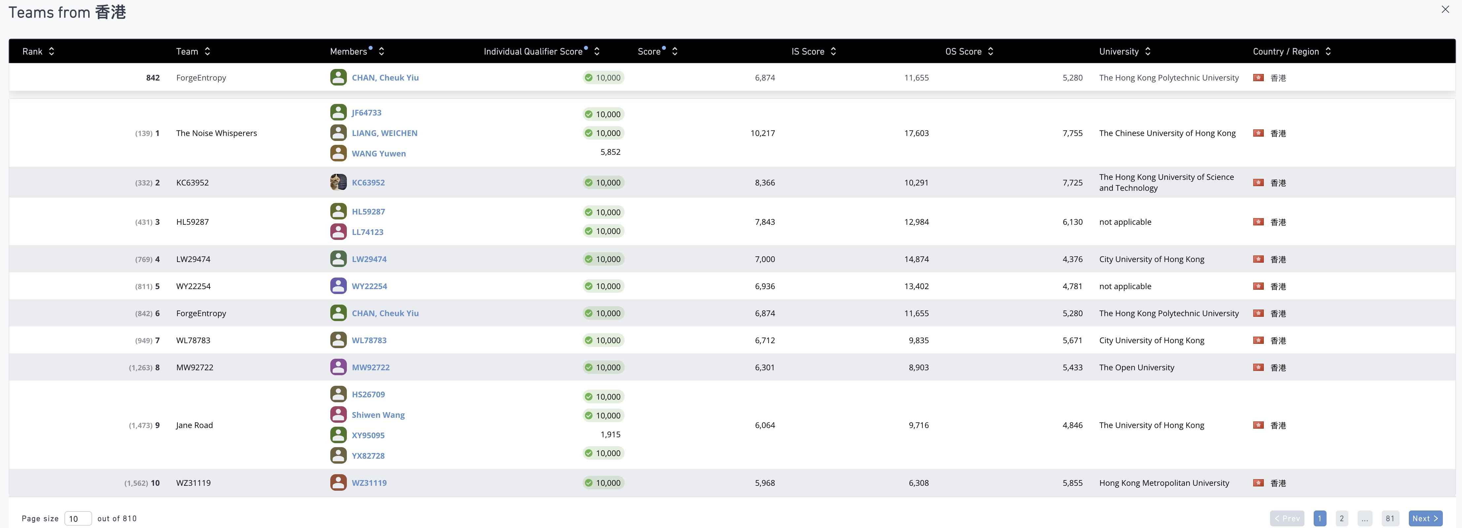The height and width of the screenshot is (528, 1462).
Task: Click the pagination ellipsis button
Action: (x=1364, y=518)
